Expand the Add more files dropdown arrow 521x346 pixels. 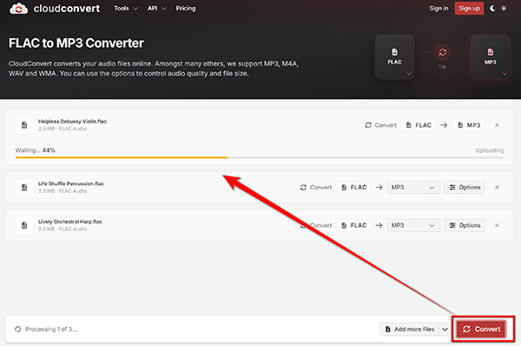(445, 329)
